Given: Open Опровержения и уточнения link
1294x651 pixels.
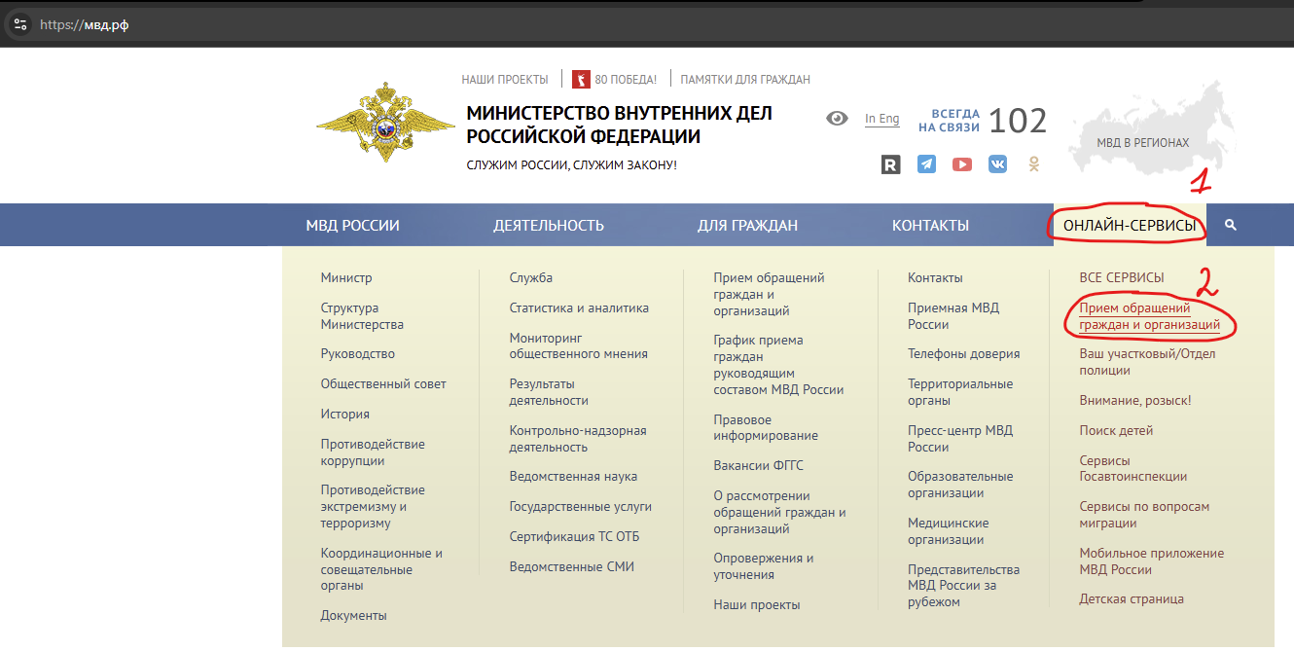Looking at the screenshot, I should [763, 566].
